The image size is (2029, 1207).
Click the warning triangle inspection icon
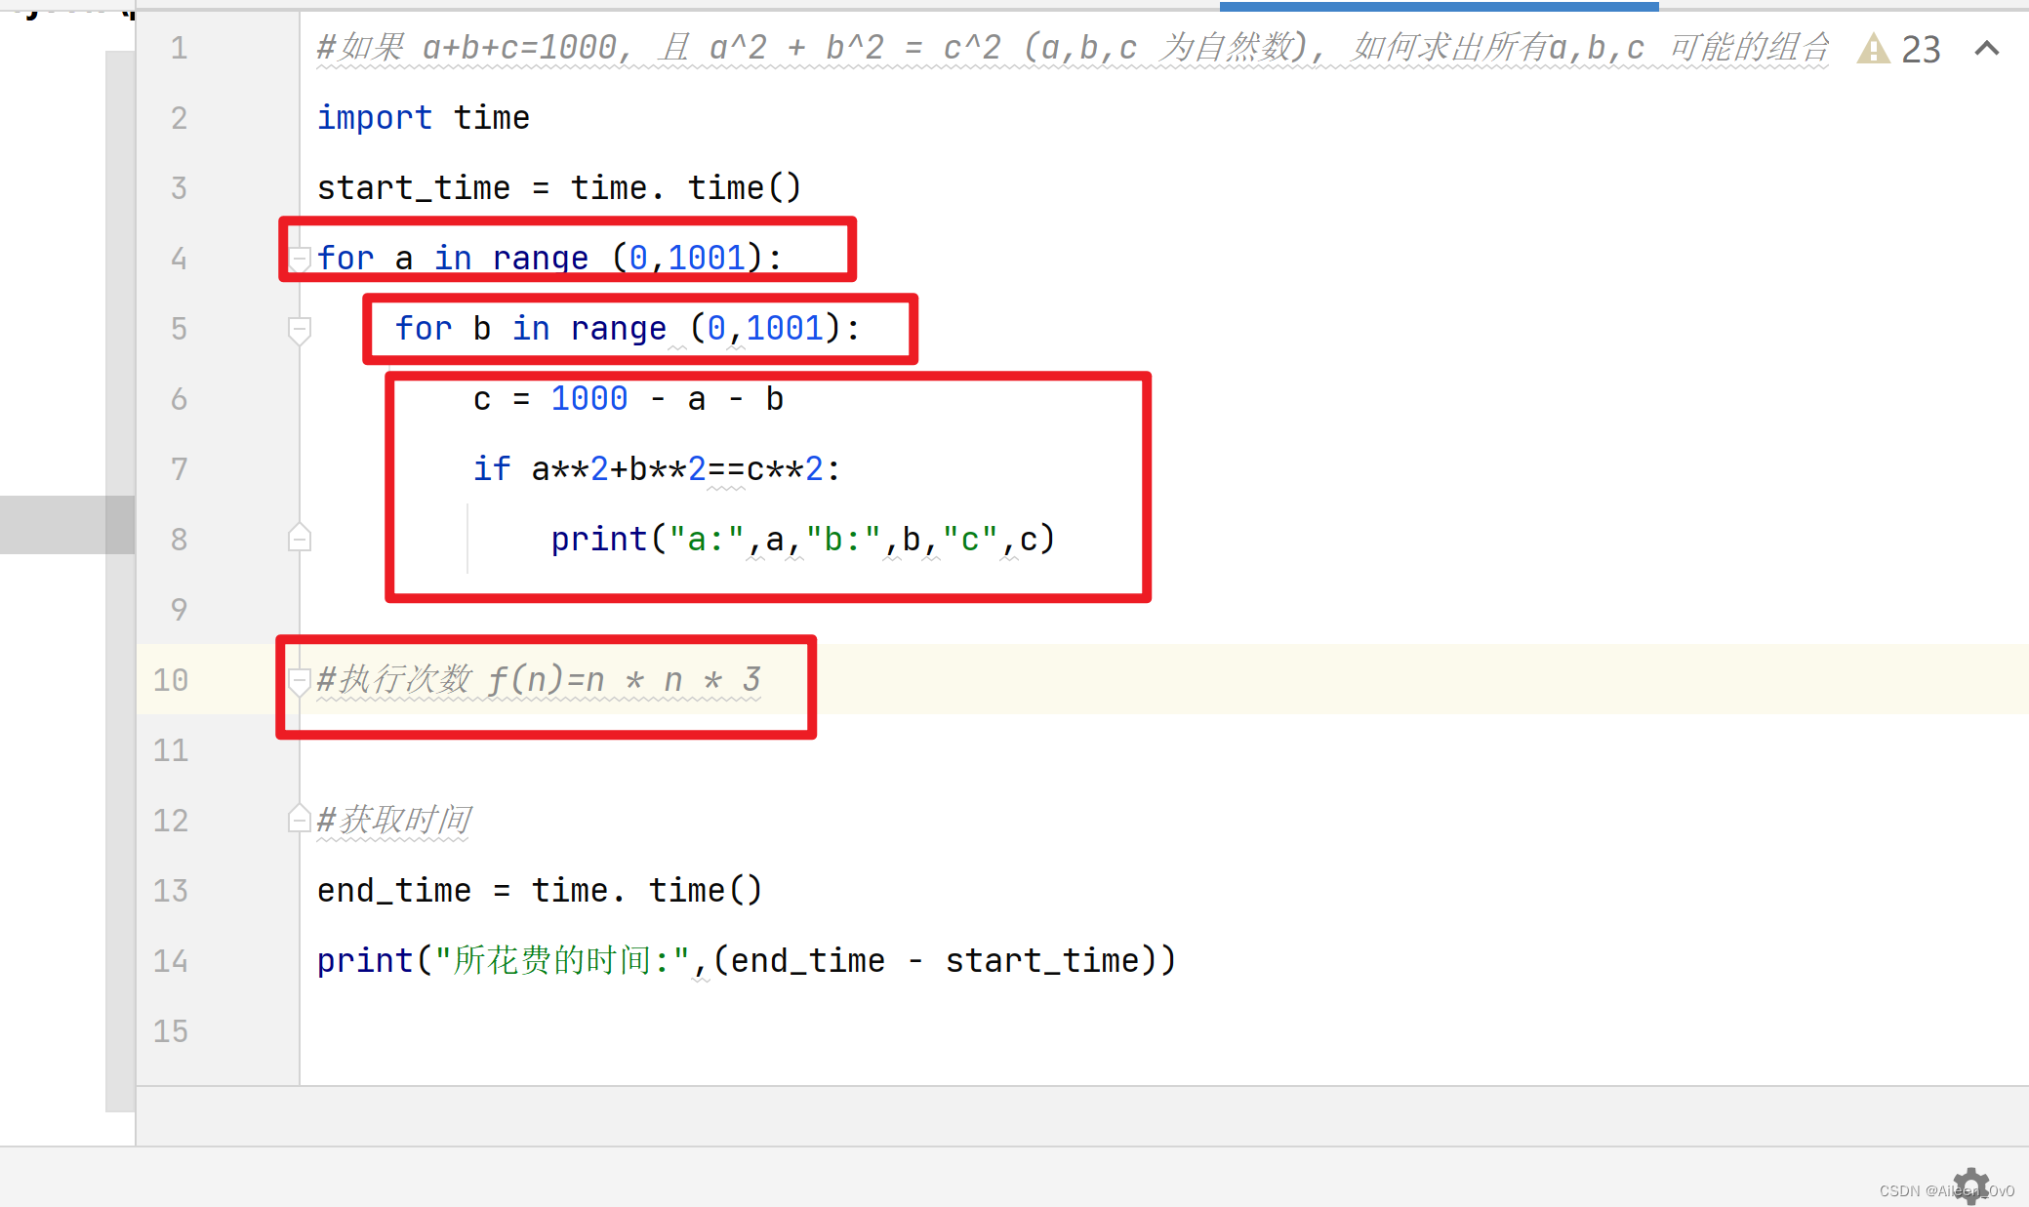pos(1873,49)
